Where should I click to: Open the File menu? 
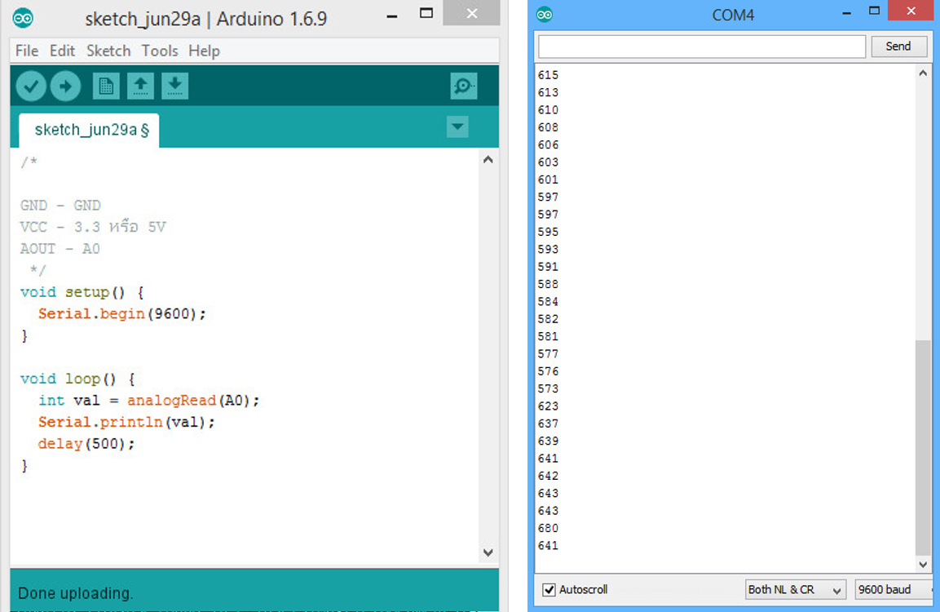point(26,51)
